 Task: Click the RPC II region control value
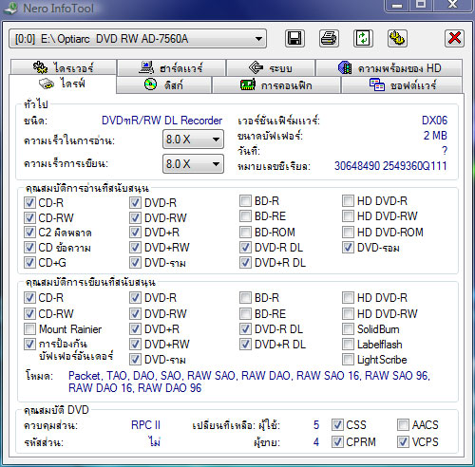[x=145, y=425]
